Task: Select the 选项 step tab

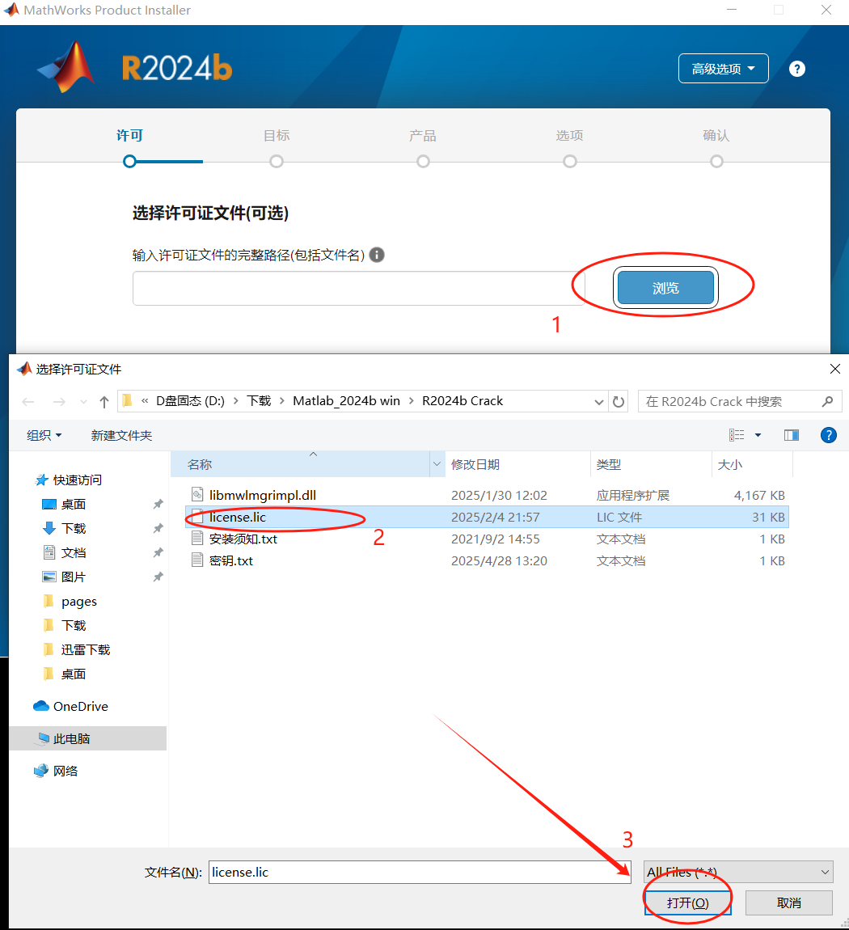Action: (x=569, y=136)
